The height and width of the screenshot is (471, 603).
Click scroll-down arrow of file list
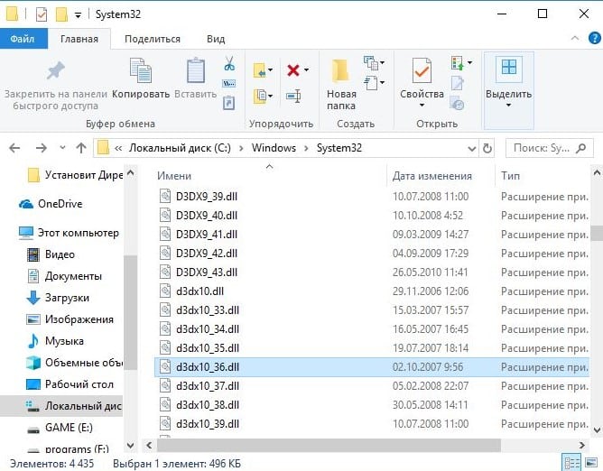597,429
